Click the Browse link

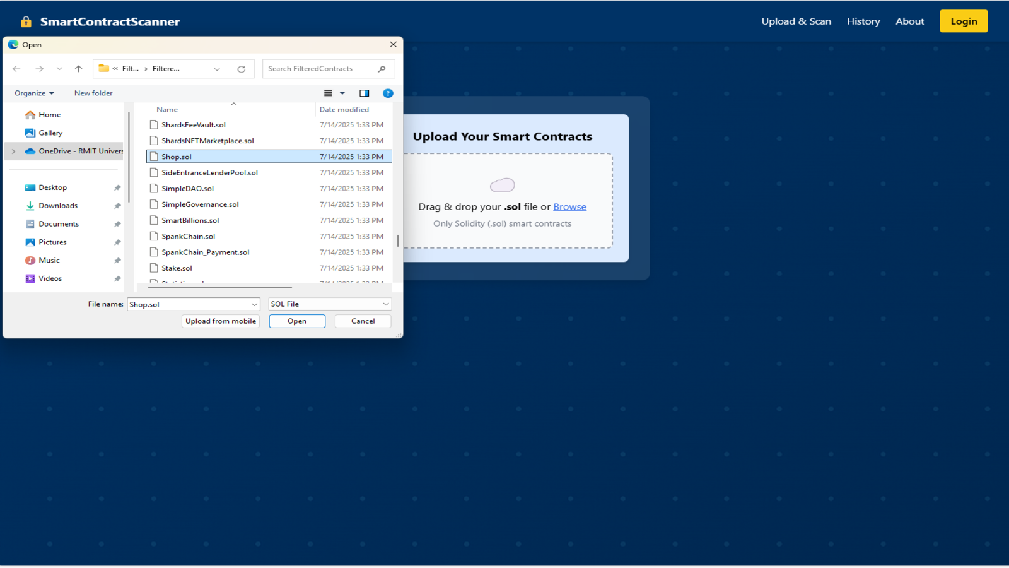click(x=569, y=207)
